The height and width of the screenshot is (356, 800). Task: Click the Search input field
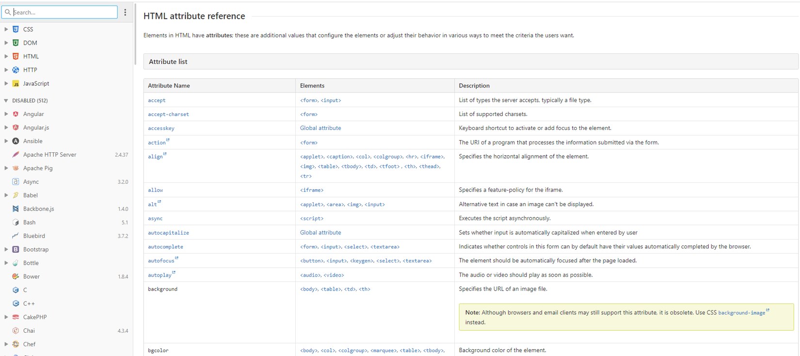pyautogui.click(x=64, y=12)
